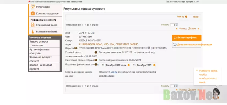This screenshot has width=227, height=105.
Task: Select the 31 Декабря 2020 года filing
Action: point(114,65)
